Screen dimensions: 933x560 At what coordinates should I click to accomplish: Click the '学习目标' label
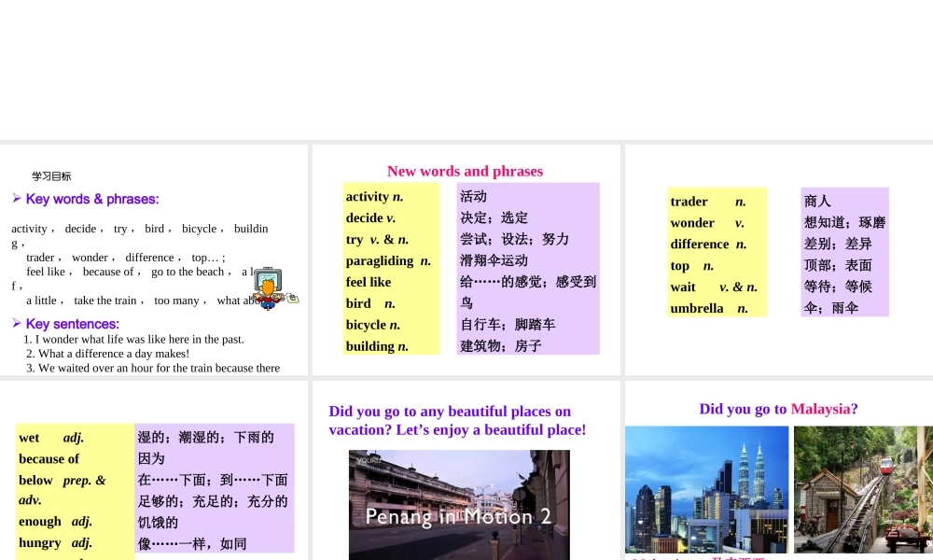(x=51, y=176)
